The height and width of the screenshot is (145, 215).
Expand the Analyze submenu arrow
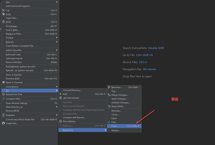[57, 37]
